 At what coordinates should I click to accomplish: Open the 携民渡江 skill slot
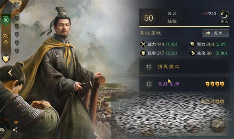click(x=184, y=67)
